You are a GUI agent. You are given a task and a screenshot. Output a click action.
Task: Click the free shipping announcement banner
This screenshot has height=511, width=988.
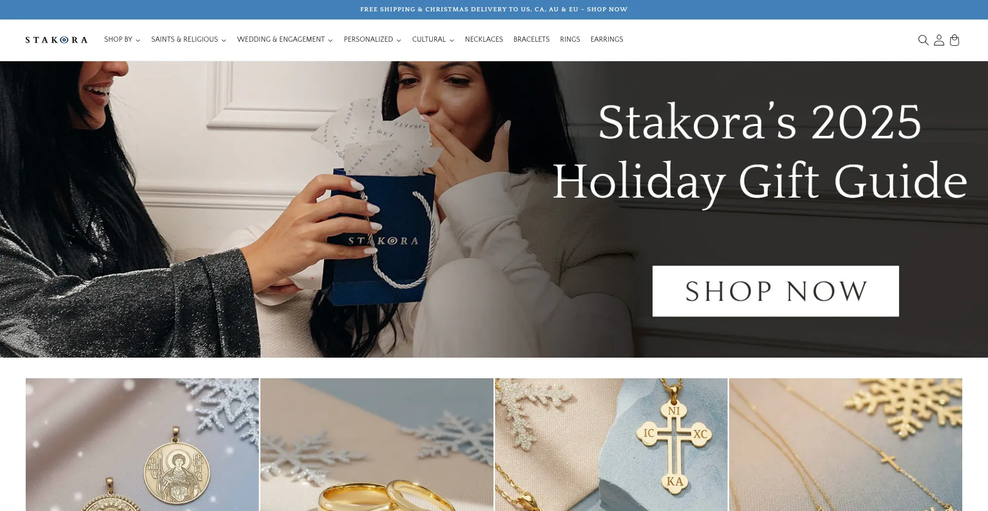[494, 9]
